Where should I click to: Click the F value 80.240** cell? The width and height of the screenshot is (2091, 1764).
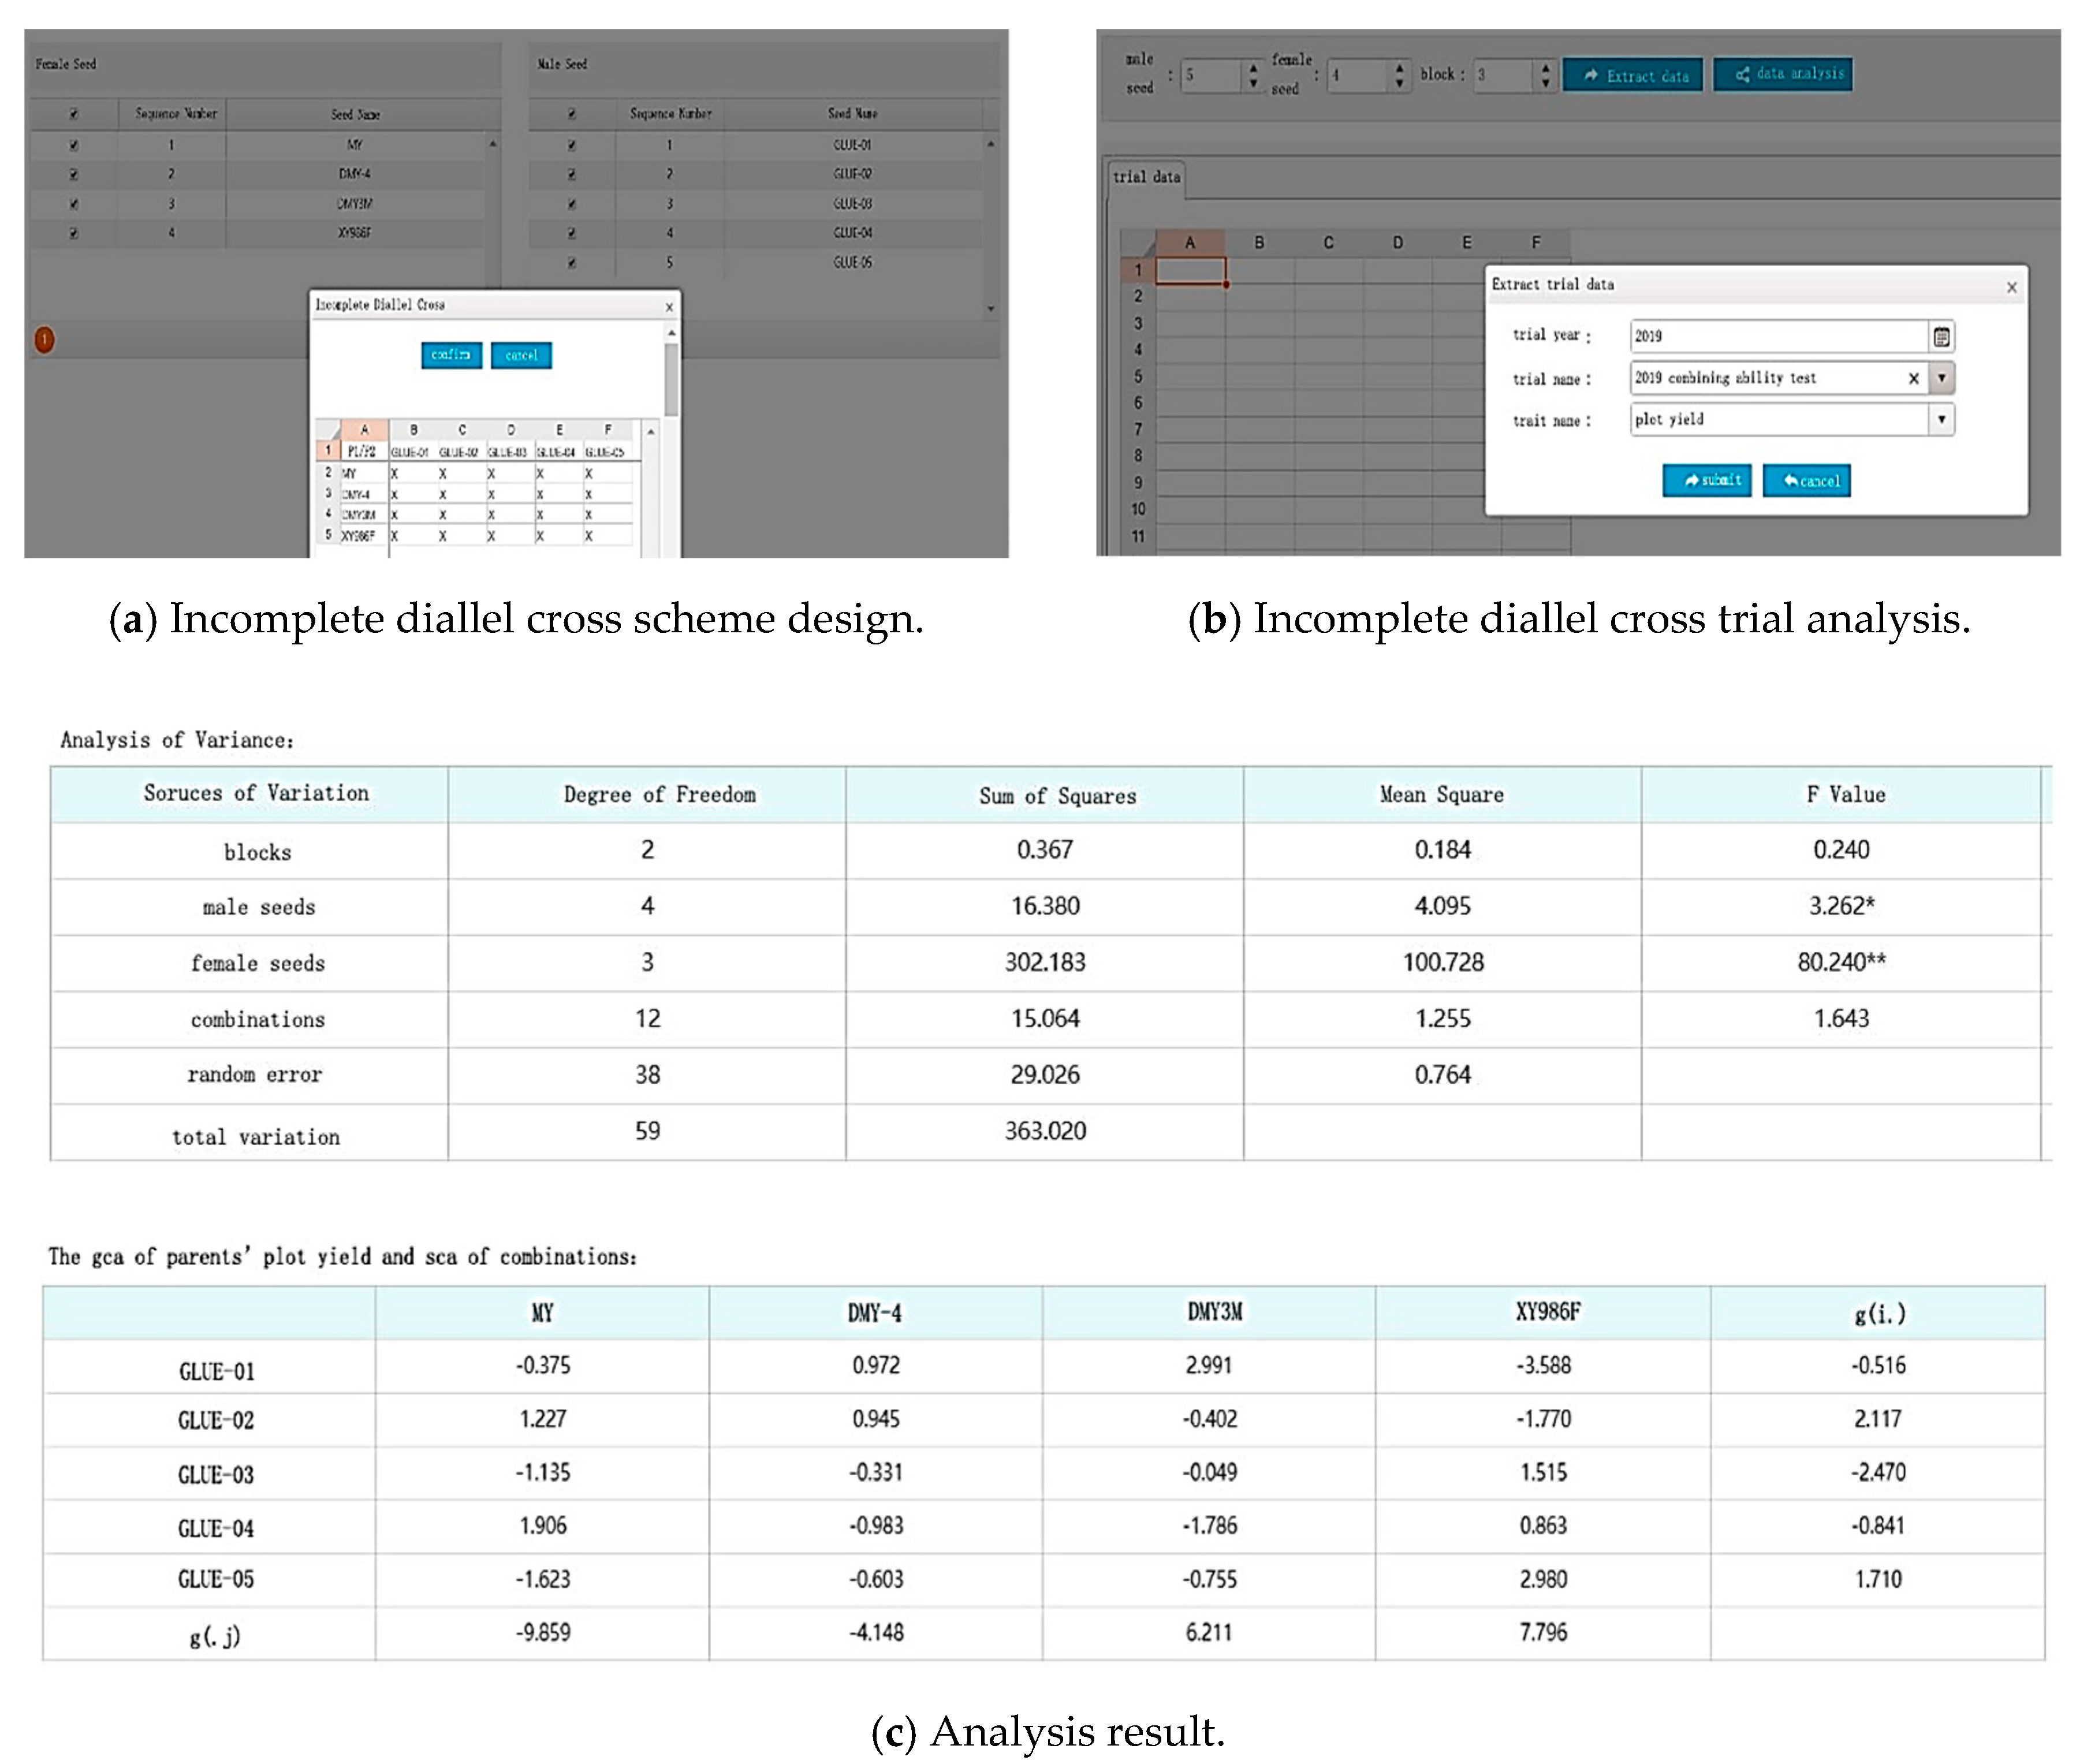pyautogui.click(x=1841, y=962)
